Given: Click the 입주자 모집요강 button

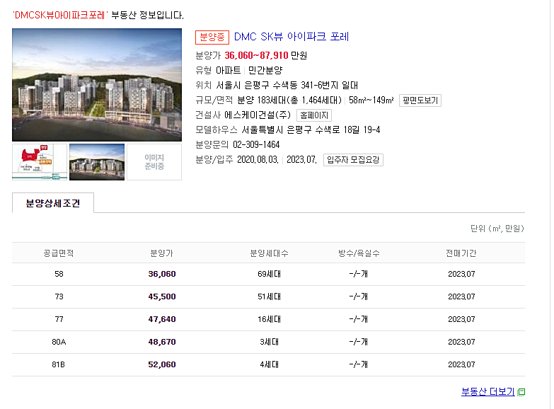Looking at the screenshot, I should tap(353, 160).
